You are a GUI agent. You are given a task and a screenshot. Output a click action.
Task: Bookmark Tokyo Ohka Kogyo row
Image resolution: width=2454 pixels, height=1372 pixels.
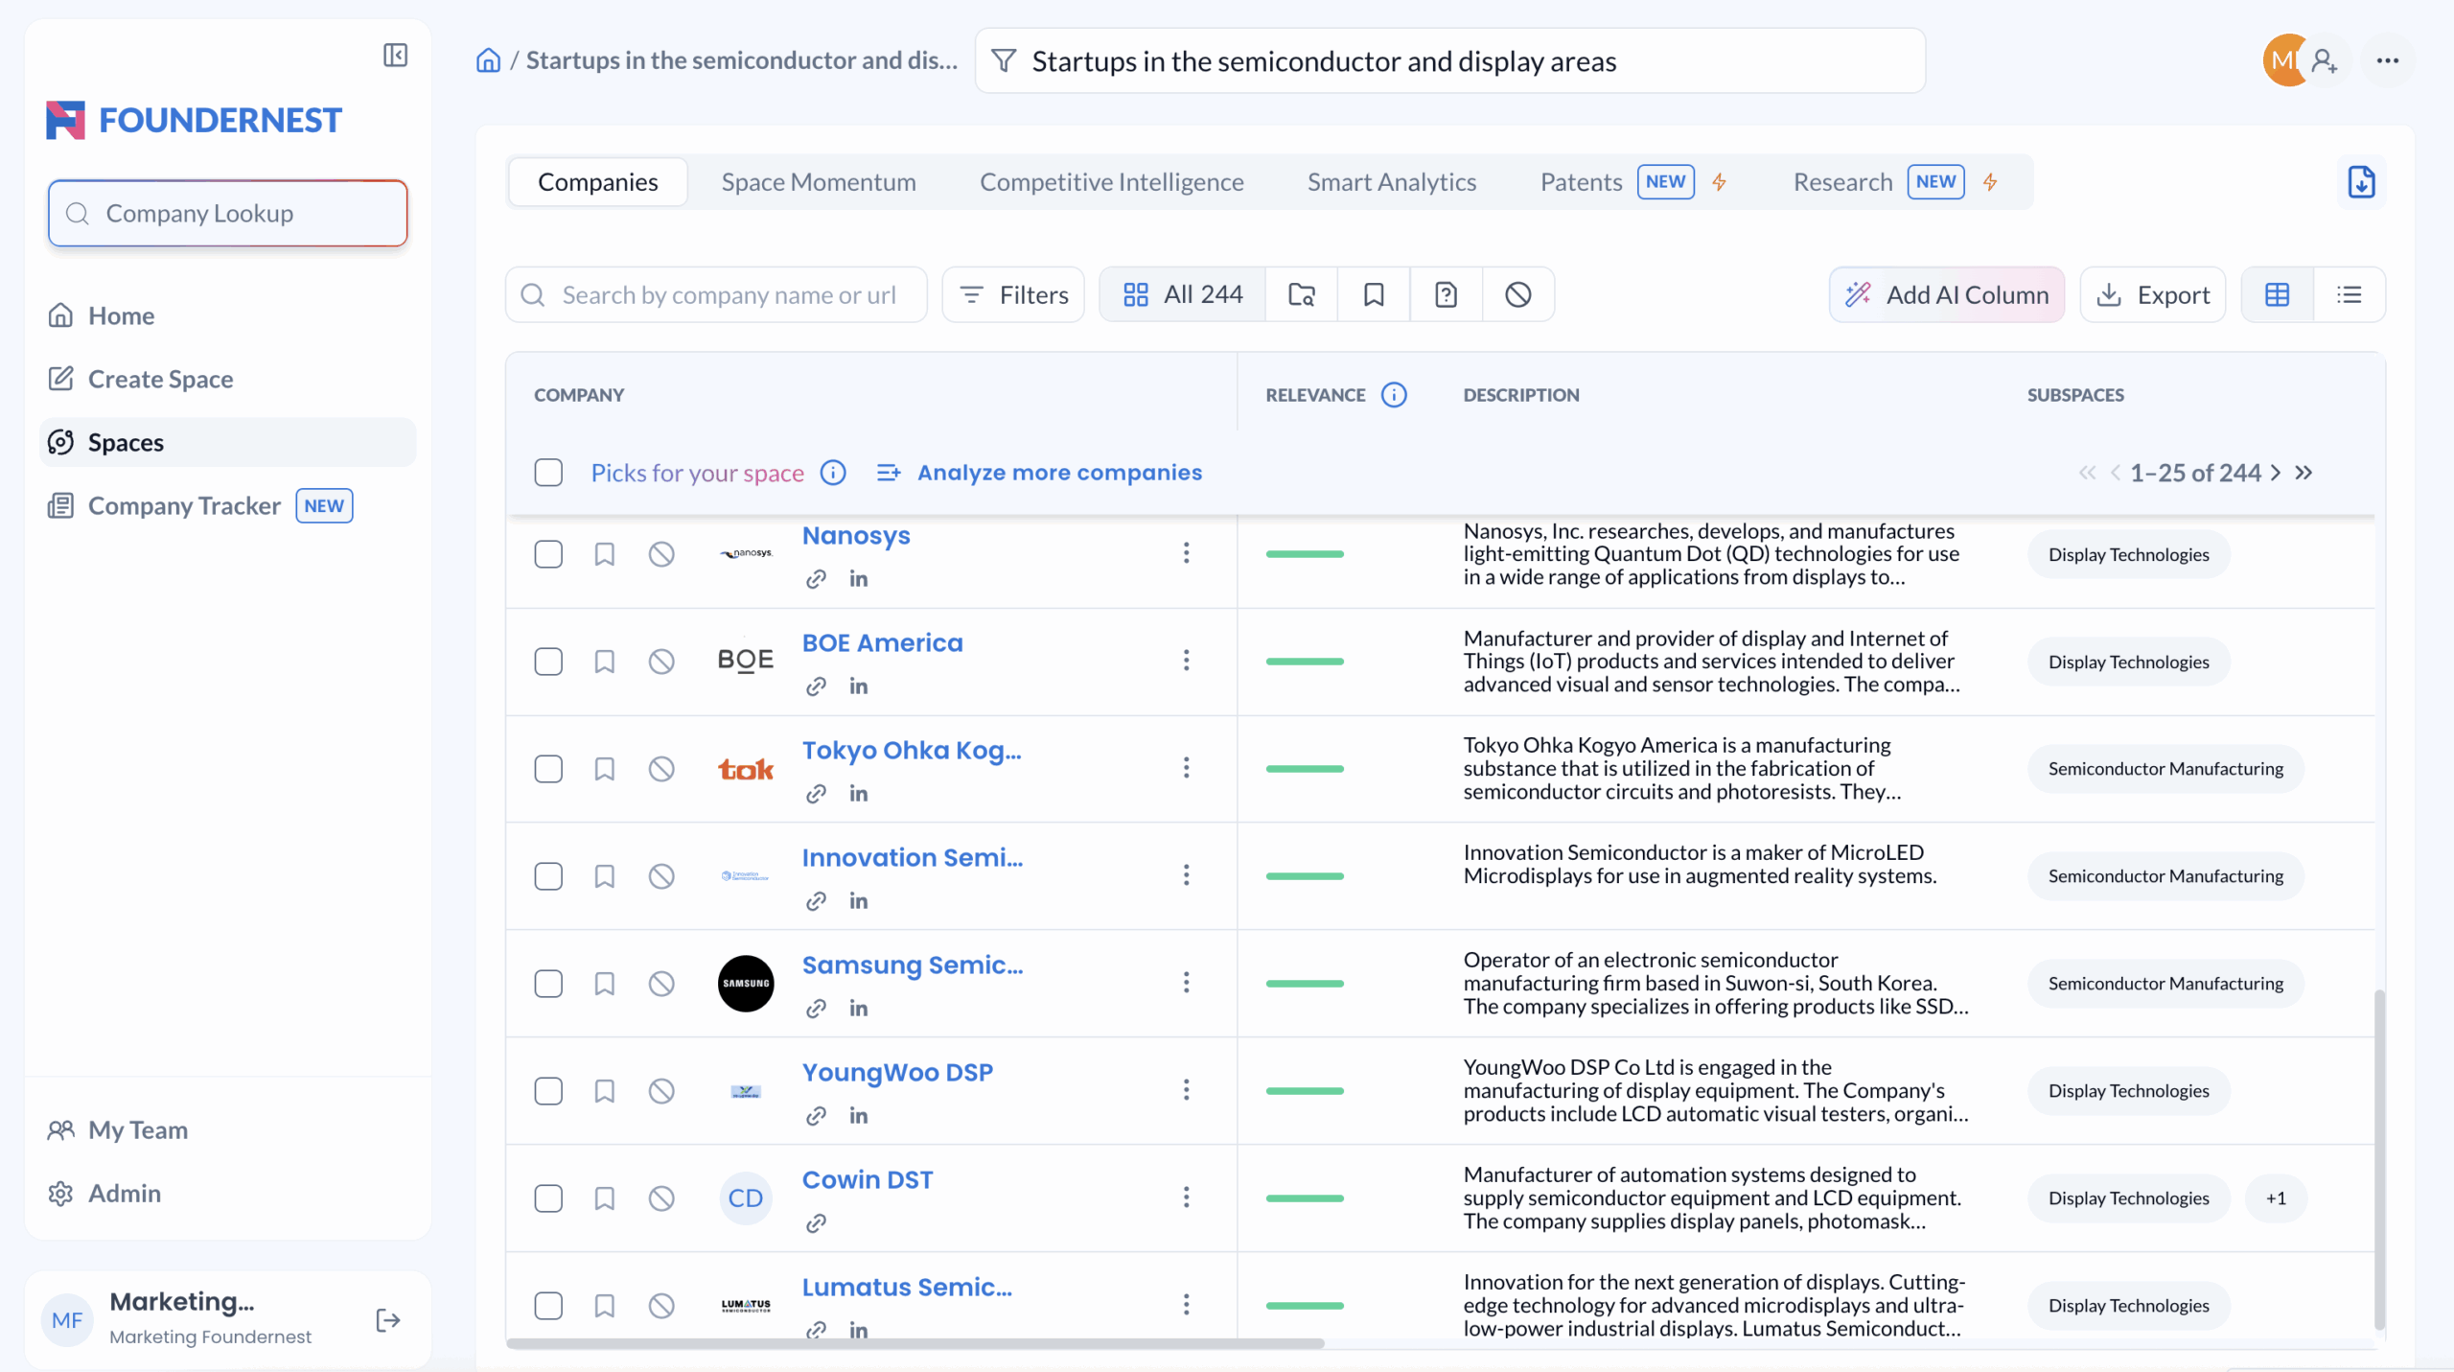[604, 769]
